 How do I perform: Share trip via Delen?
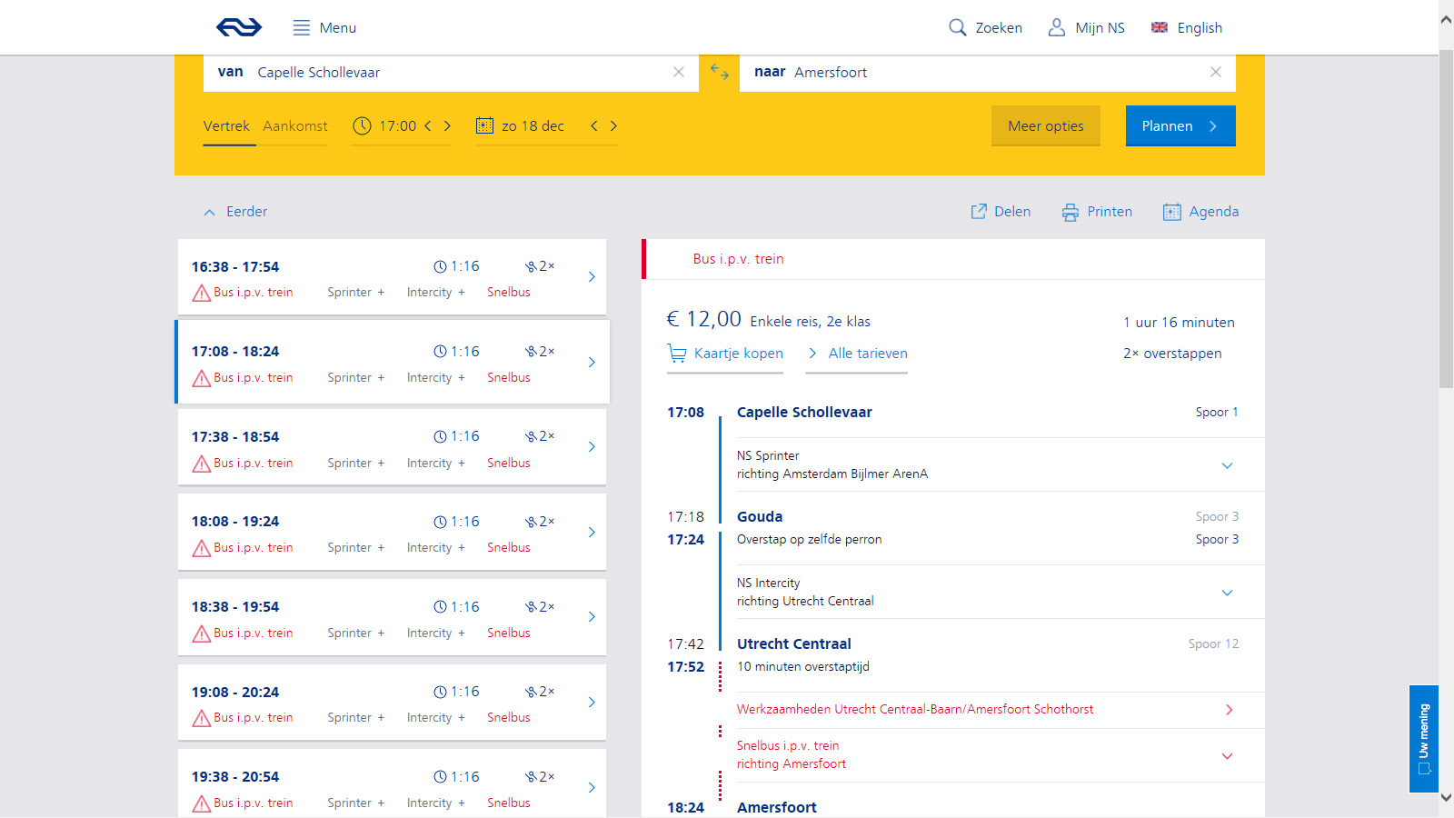[x=1001, y=212]
